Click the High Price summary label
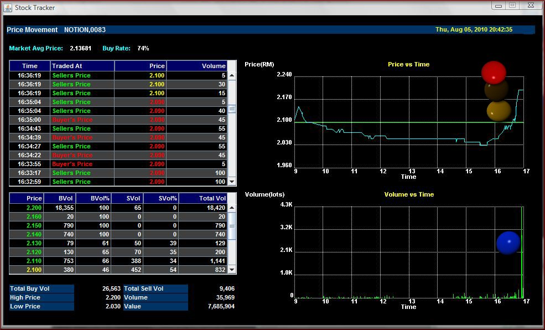 point(25,297)
